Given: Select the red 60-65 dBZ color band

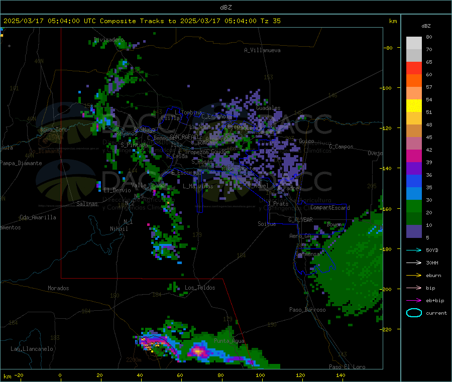Looking at the screenshot, I should tap(414, 68).
